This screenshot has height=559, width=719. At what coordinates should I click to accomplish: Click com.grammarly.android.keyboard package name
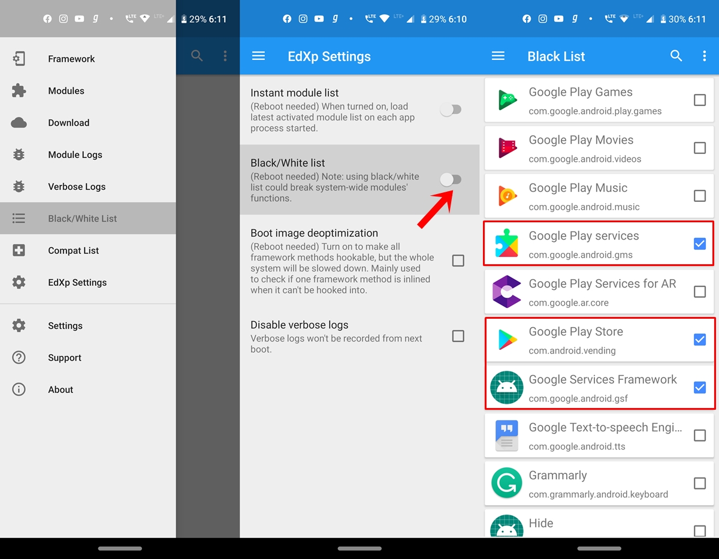tap(598, 494)
